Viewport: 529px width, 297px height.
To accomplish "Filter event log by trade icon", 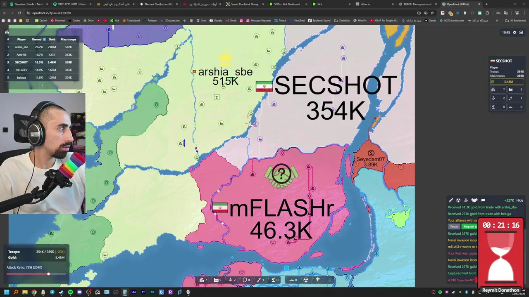I will (x=466, y=200).
